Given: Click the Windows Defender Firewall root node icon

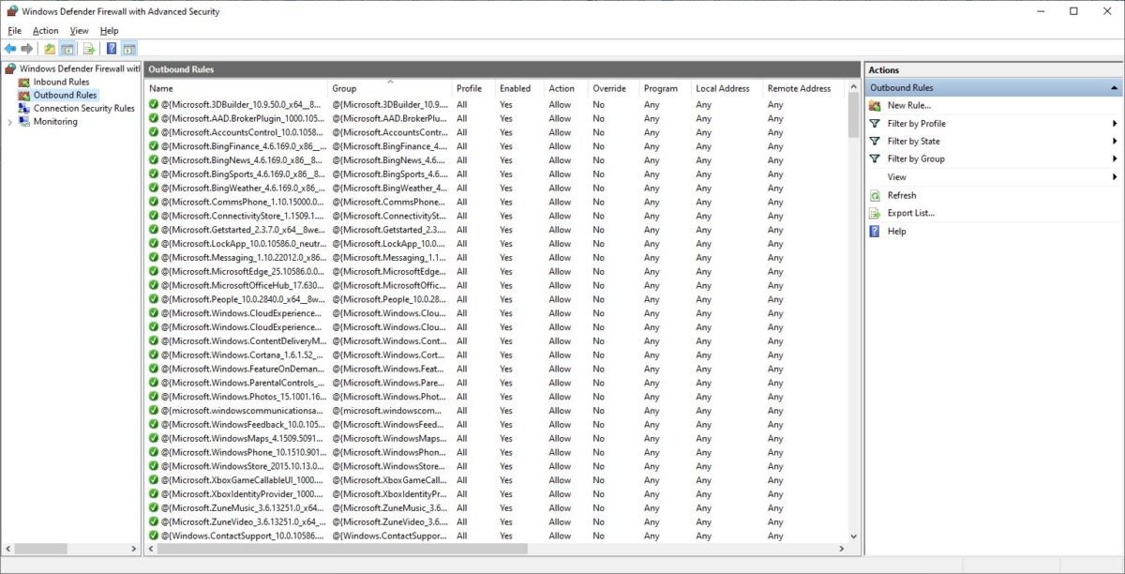Looking at the screenshot, I should pyautogui.click(x=10, y=68).
